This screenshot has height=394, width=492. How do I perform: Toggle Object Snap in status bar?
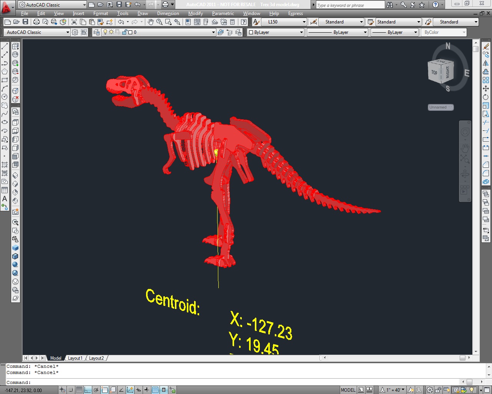pos(105,390)
